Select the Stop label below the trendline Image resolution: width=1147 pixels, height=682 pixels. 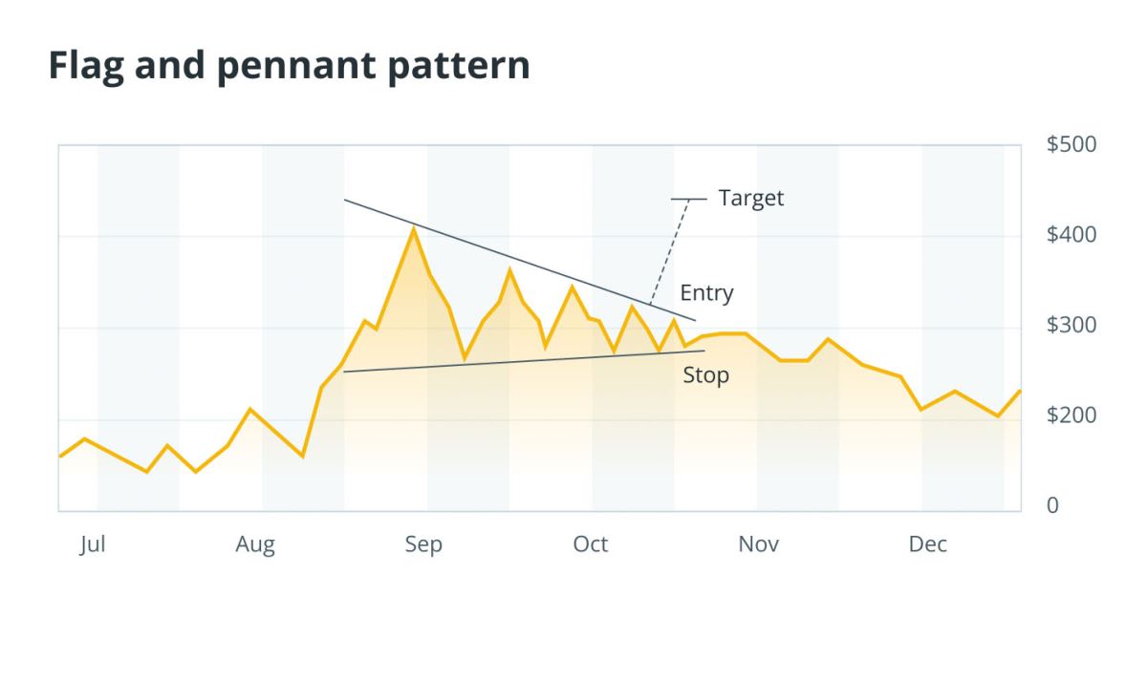(705, 375)
